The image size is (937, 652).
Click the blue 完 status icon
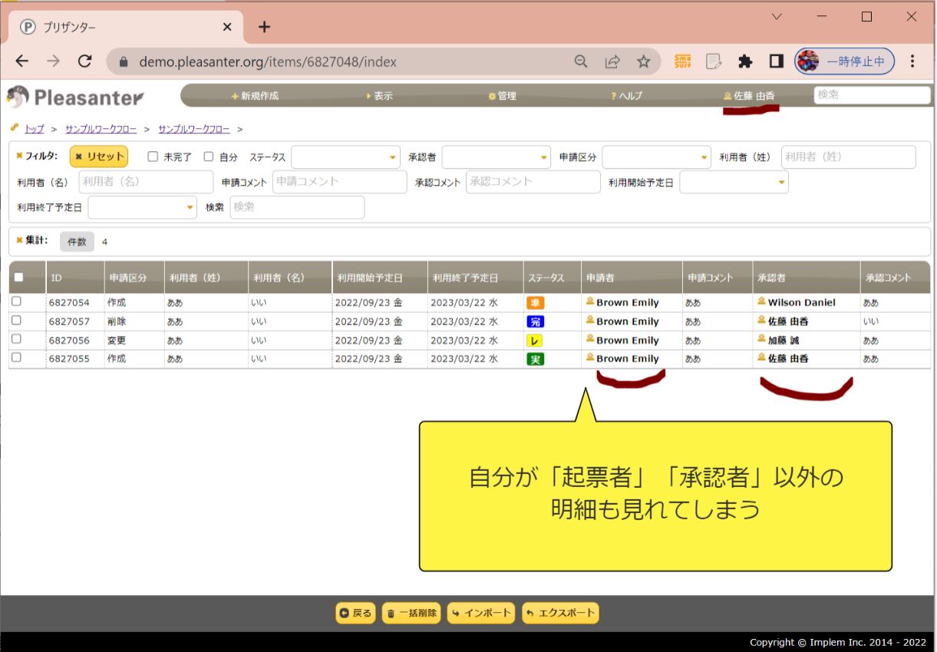point(535,321)
